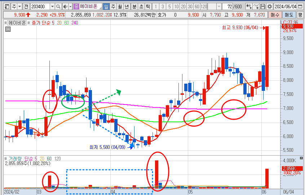Click the 최저 5,580 (04/09) low label
The height and width of the screenshot is (195, 305).
(x=107, y=147)
